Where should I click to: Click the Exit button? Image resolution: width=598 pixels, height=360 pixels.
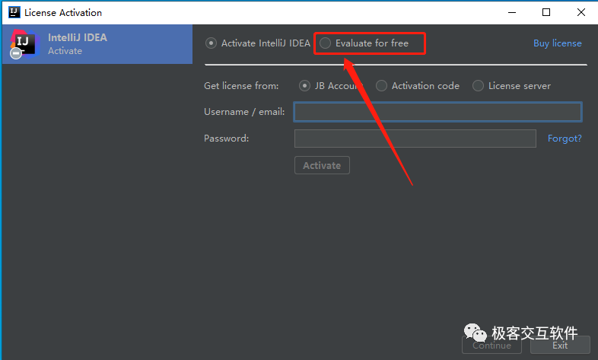[x=560, y=345]
